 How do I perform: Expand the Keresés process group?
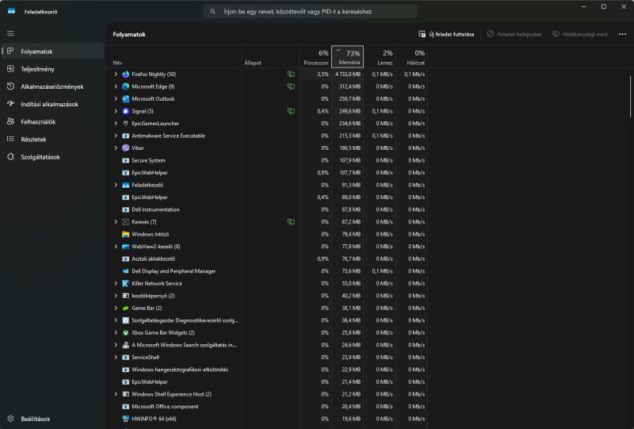point(116,222)
